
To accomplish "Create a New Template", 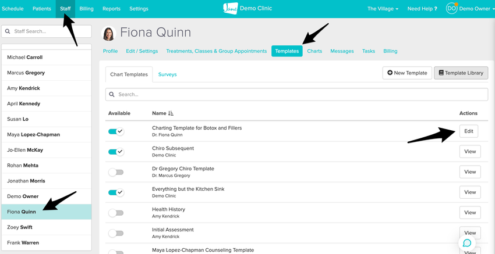I will click(x=406, y=73).
